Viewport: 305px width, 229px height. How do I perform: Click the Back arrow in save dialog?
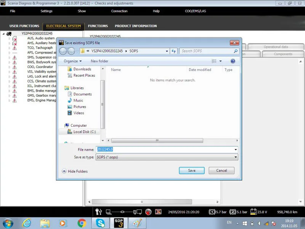click(x=63, y=51)
